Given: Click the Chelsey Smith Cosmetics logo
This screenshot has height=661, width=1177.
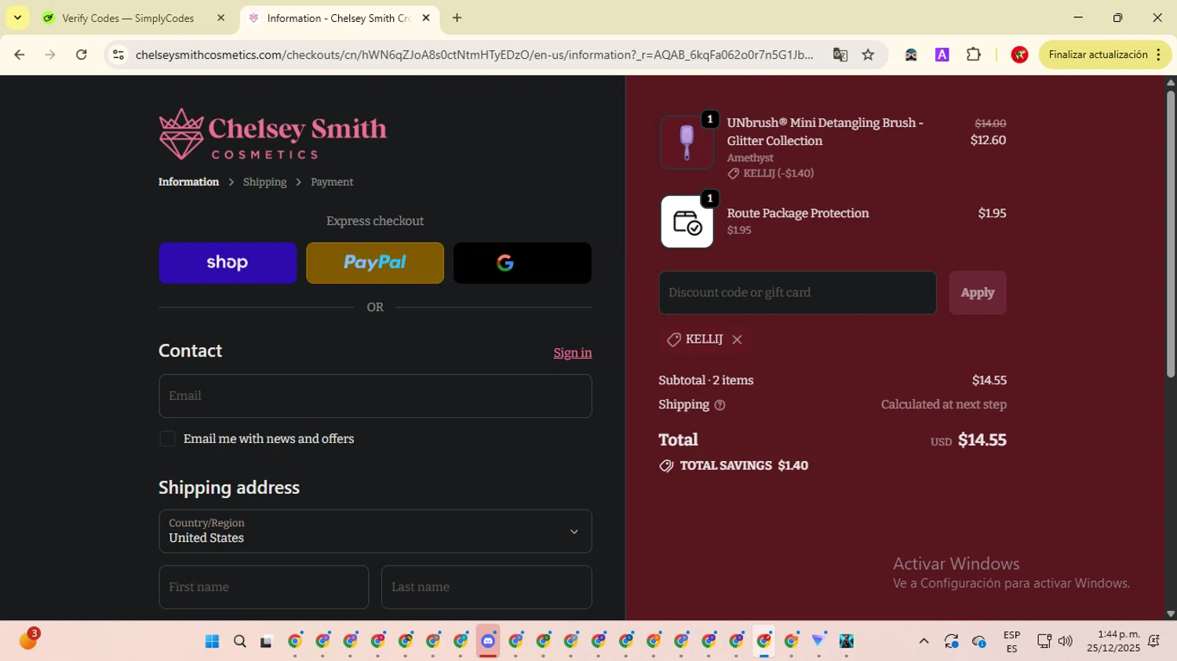Looking at the screenshot, I should pos(273,134).
